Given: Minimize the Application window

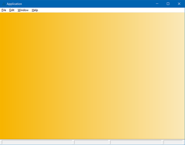Looking at the screenshot, I should 157,4.
